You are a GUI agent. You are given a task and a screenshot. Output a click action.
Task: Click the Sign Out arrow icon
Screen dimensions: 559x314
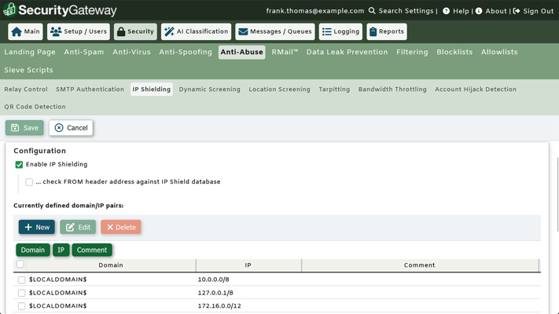click(x=517, y=11)
